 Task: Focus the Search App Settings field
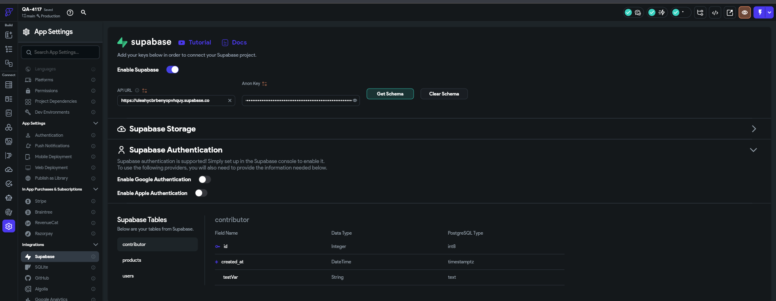pos(60,52)
